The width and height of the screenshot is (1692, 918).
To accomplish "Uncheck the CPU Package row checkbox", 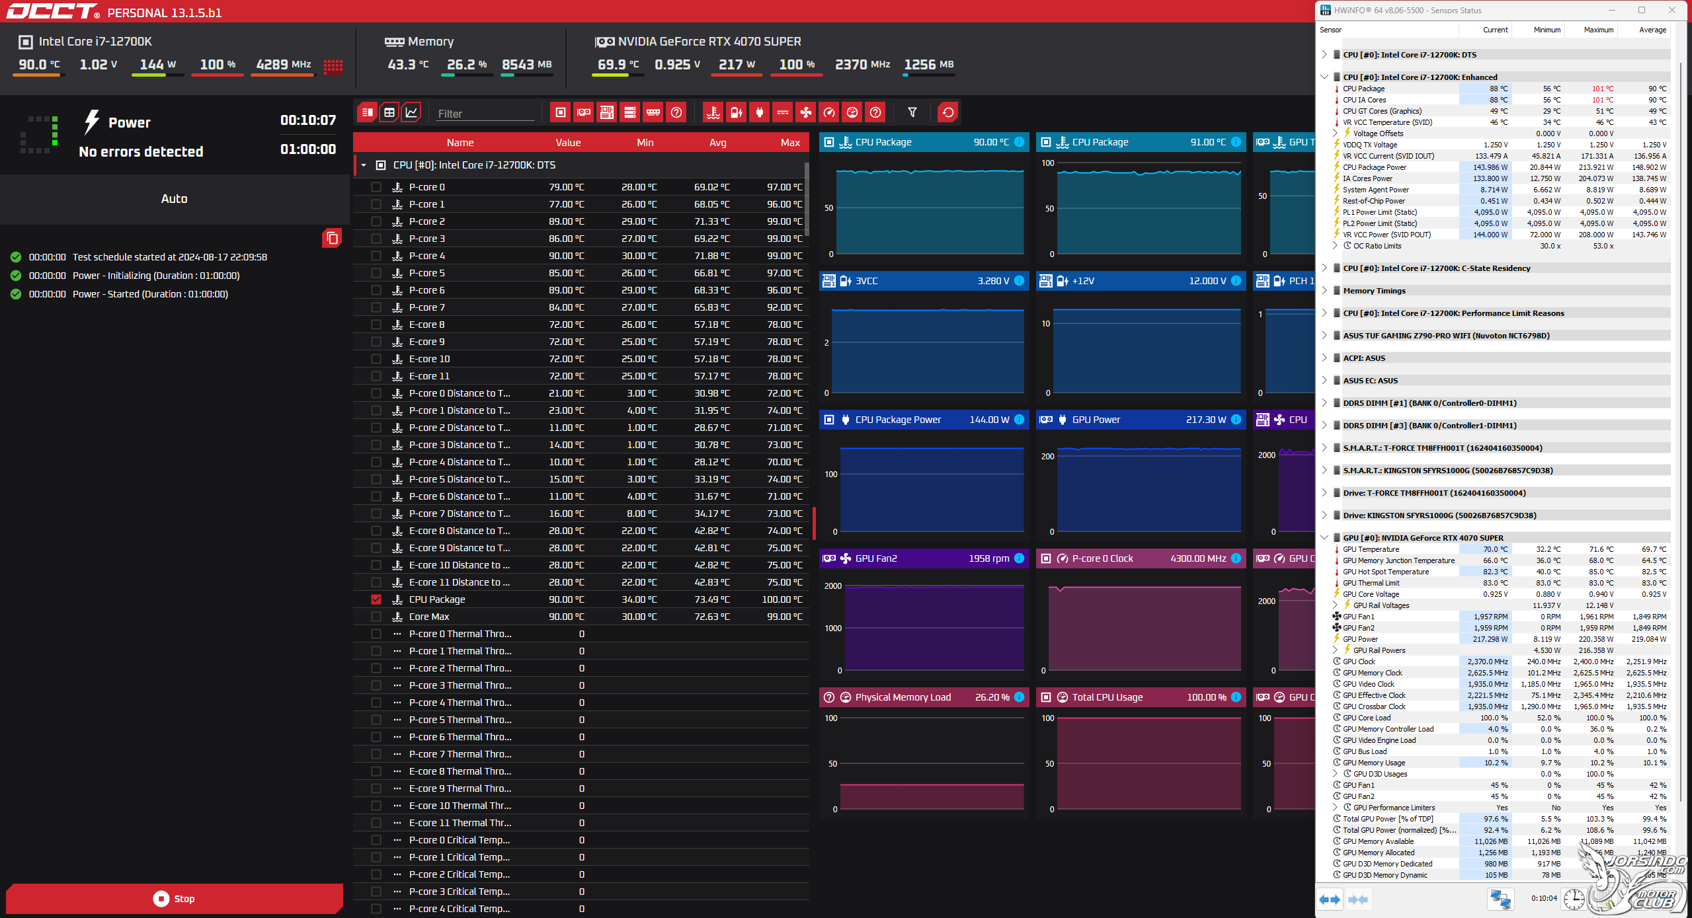I will [x=376, y=599].
